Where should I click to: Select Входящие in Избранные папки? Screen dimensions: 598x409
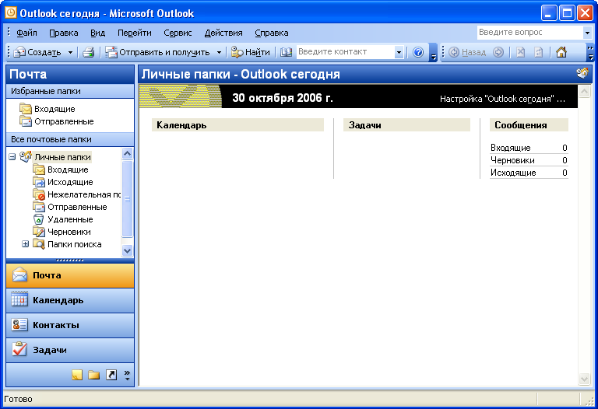click(x=47, y=109)
